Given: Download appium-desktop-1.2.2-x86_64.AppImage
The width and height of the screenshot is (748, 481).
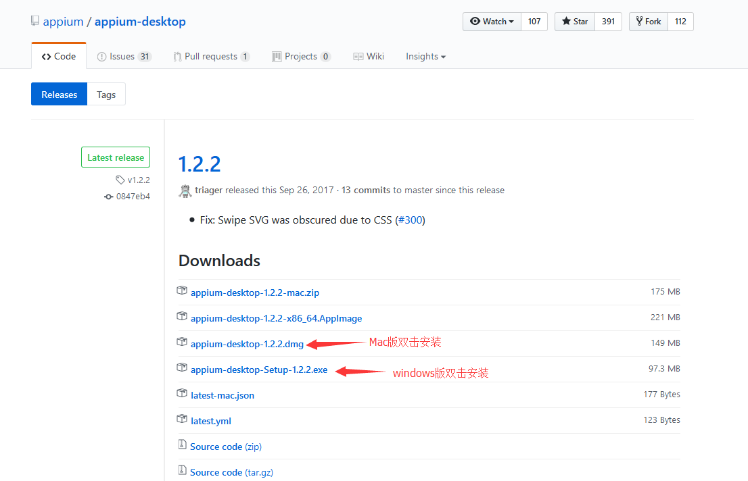Looking at the screenshot, I should [x=276, y=318].
